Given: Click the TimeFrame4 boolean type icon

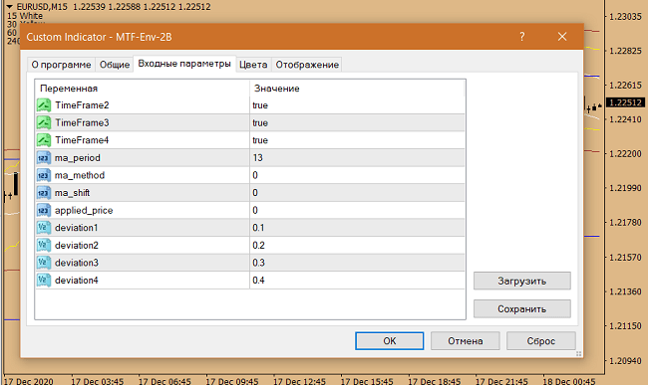Looking at the screenshot, I should pos(44,140).
